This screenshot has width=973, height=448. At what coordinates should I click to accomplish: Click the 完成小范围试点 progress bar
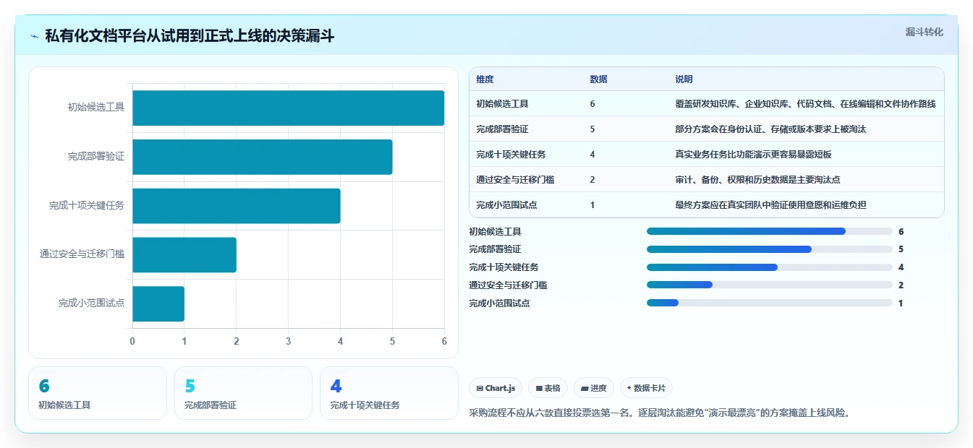[x=769, y=303]
